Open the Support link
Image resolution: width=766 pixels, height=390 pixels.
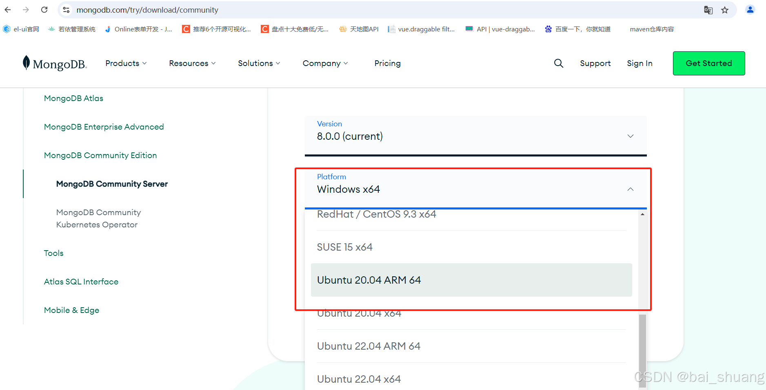(x=595, y=63)
